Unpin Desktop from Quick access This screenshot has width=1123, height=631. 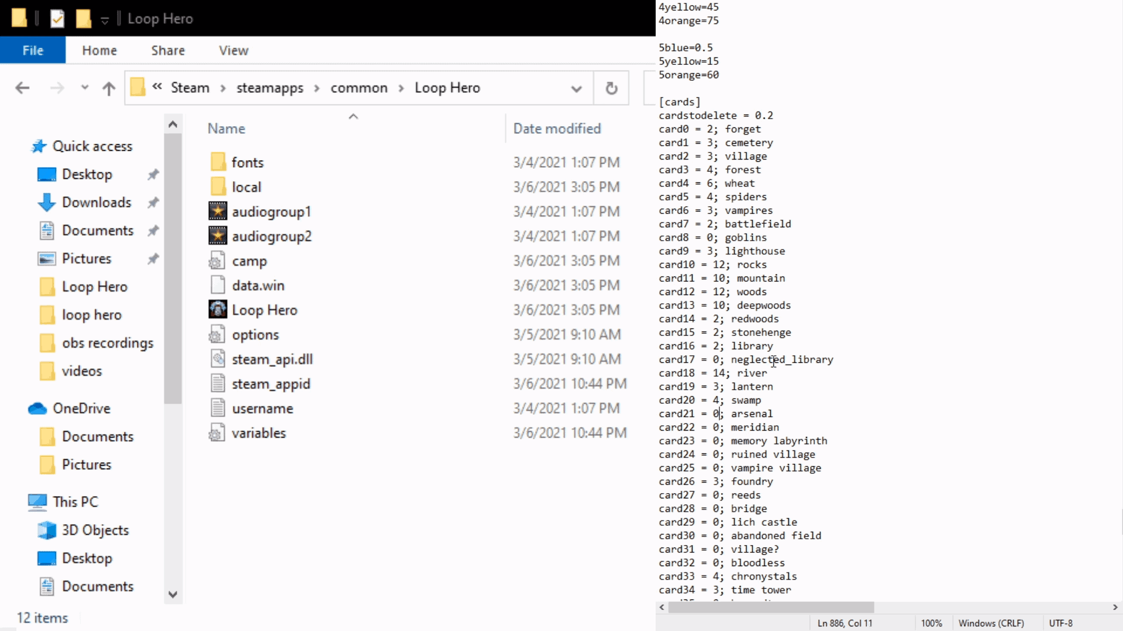point(153,174)
